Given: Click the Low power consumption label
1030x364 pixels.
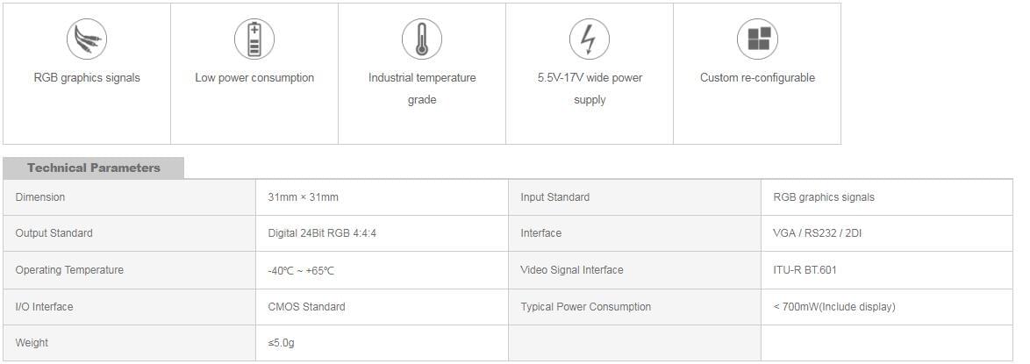Looking at the screenshot, I should click(x=254, y=77).
